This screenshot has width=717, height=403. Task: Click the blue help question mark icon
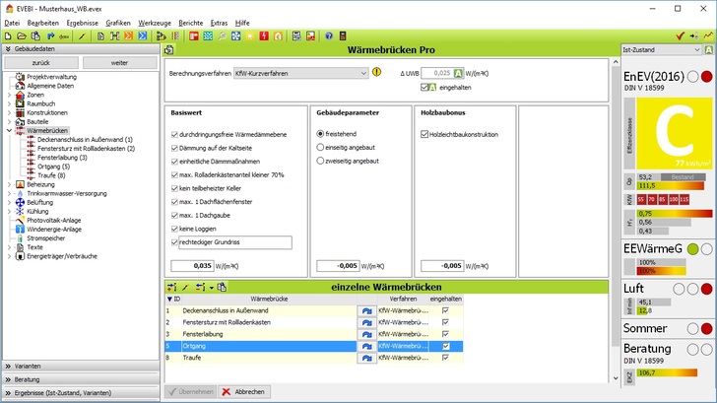pyautogui.click(x=328, y=35)
